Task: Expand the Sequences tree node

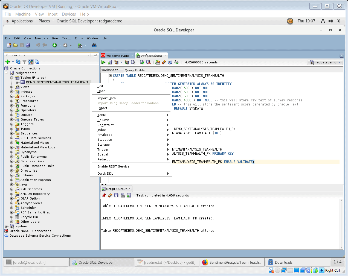Action: (12, 133)
